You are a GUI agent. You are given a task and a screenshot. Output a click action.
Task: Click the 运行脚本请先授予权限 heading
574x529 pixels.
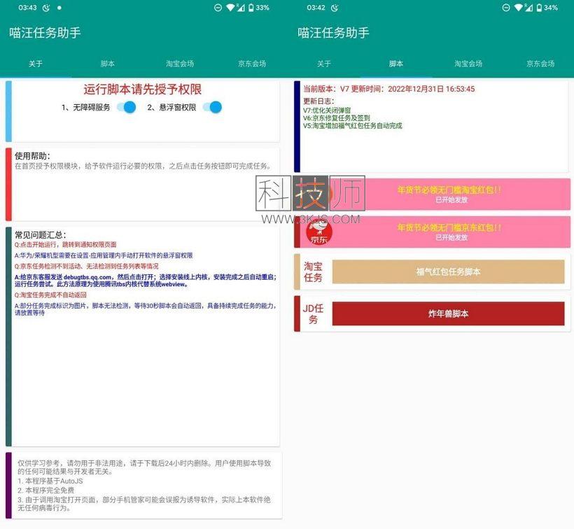[142, 90]
